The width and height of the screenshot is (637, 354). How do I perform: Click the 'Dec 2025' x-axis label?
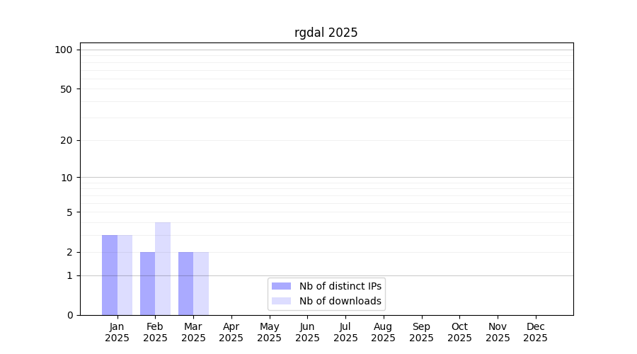click(x=536, y=332)
